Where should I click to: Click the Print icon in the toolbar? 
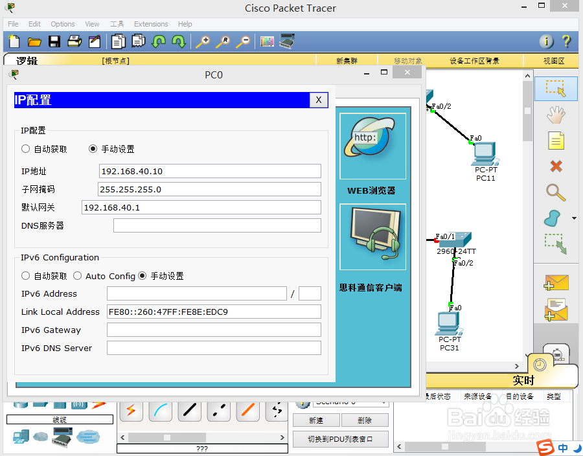tap(74, 41)
